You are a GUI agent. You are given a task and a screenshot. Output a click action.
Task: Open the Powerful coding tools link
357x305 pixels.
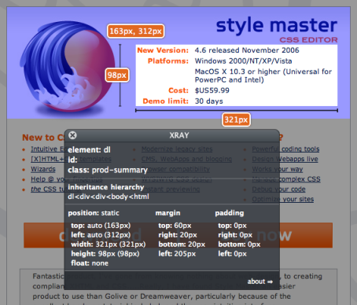click(285, 149)
